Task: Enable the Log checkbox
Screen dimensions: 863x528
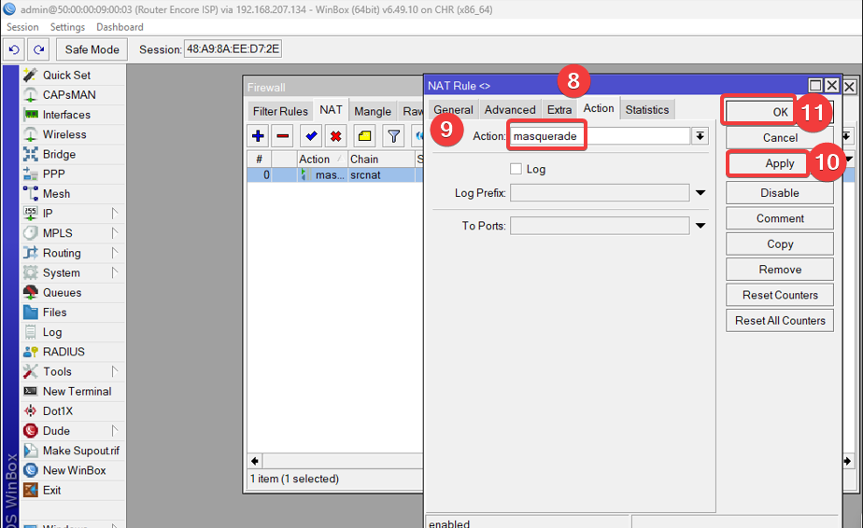Action: point(516,169)
